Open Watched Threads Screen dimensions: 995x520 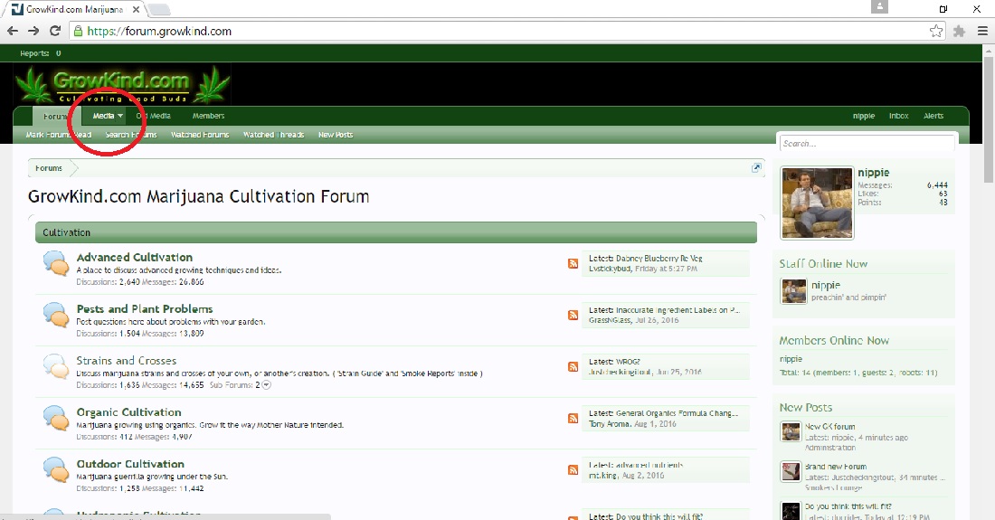(x=273, y=135)
